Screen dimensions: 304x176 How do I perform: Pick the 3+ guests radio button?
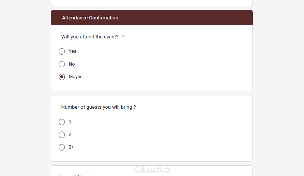tap(62, 147)
